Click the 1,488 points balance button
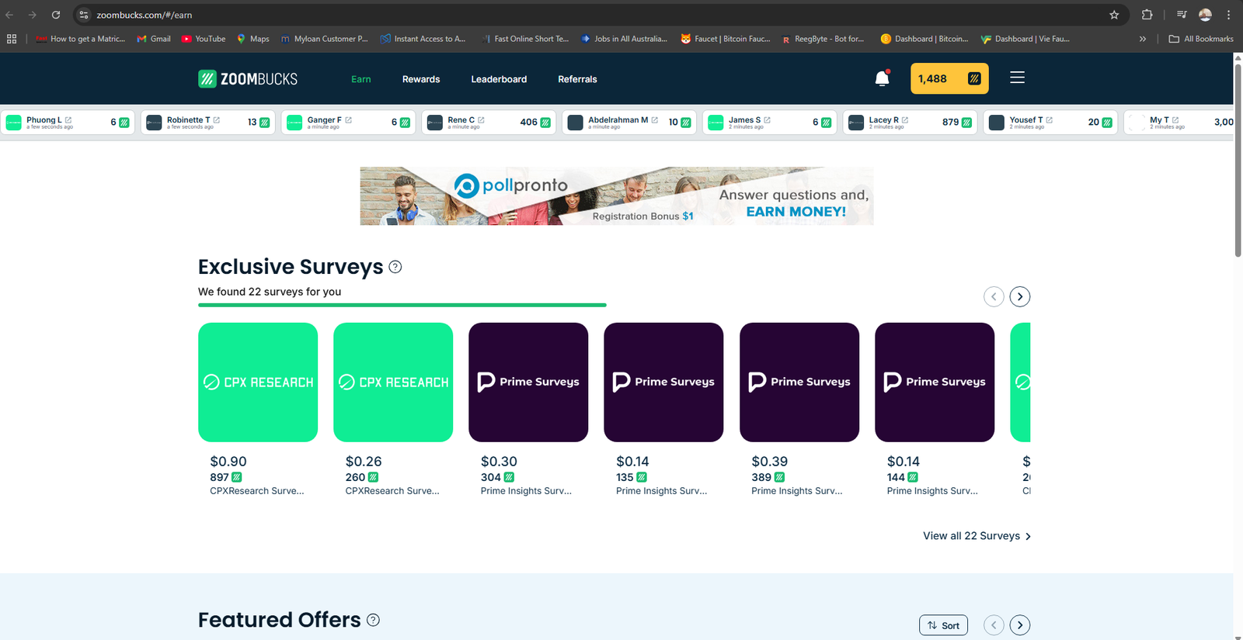The width and height of the screenshot is (1243, 640). coord(949,78)
